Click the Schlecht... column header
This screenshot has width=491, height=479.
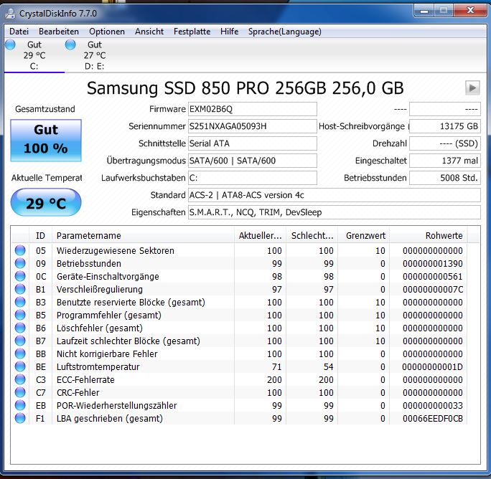[312, 236]
